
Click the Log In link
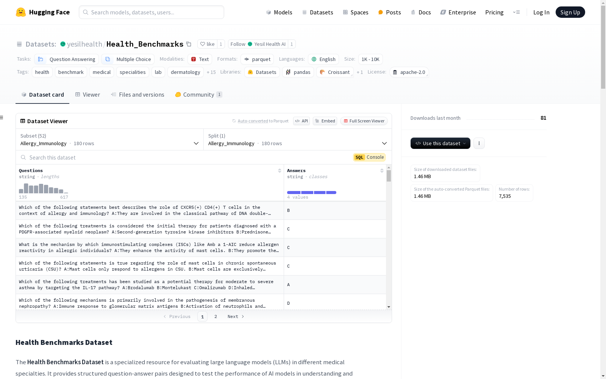click(x=541, y=12)
